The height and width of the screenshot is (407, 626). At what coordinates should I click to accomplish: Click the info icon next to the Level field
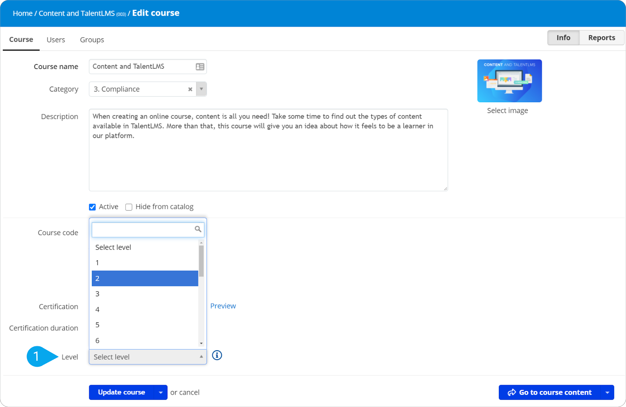pos(217,355)
